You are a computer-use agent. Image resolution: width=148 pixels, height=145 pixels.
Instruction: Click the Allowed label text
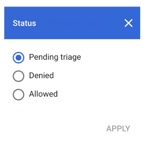tap(43, 94)
